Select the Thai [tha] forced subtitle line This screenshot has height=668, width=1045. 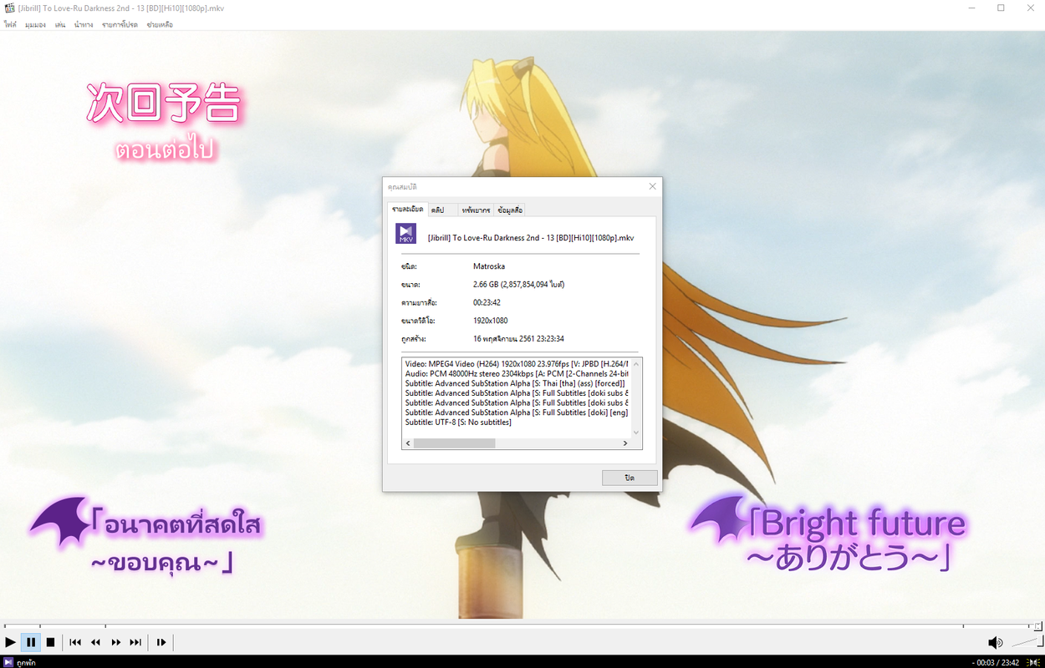click(517, 383)
